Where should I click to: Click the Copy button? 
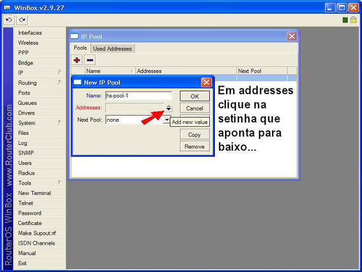tap(195, 135)
